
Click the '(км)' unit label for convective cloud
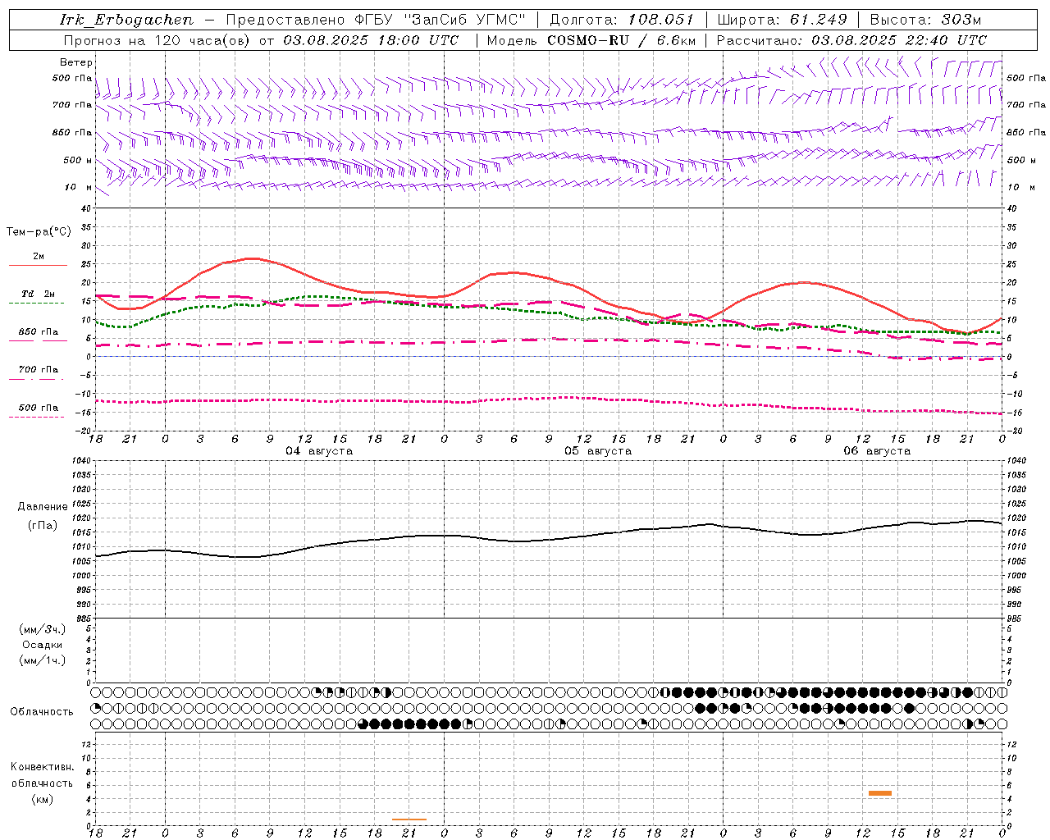43,799
